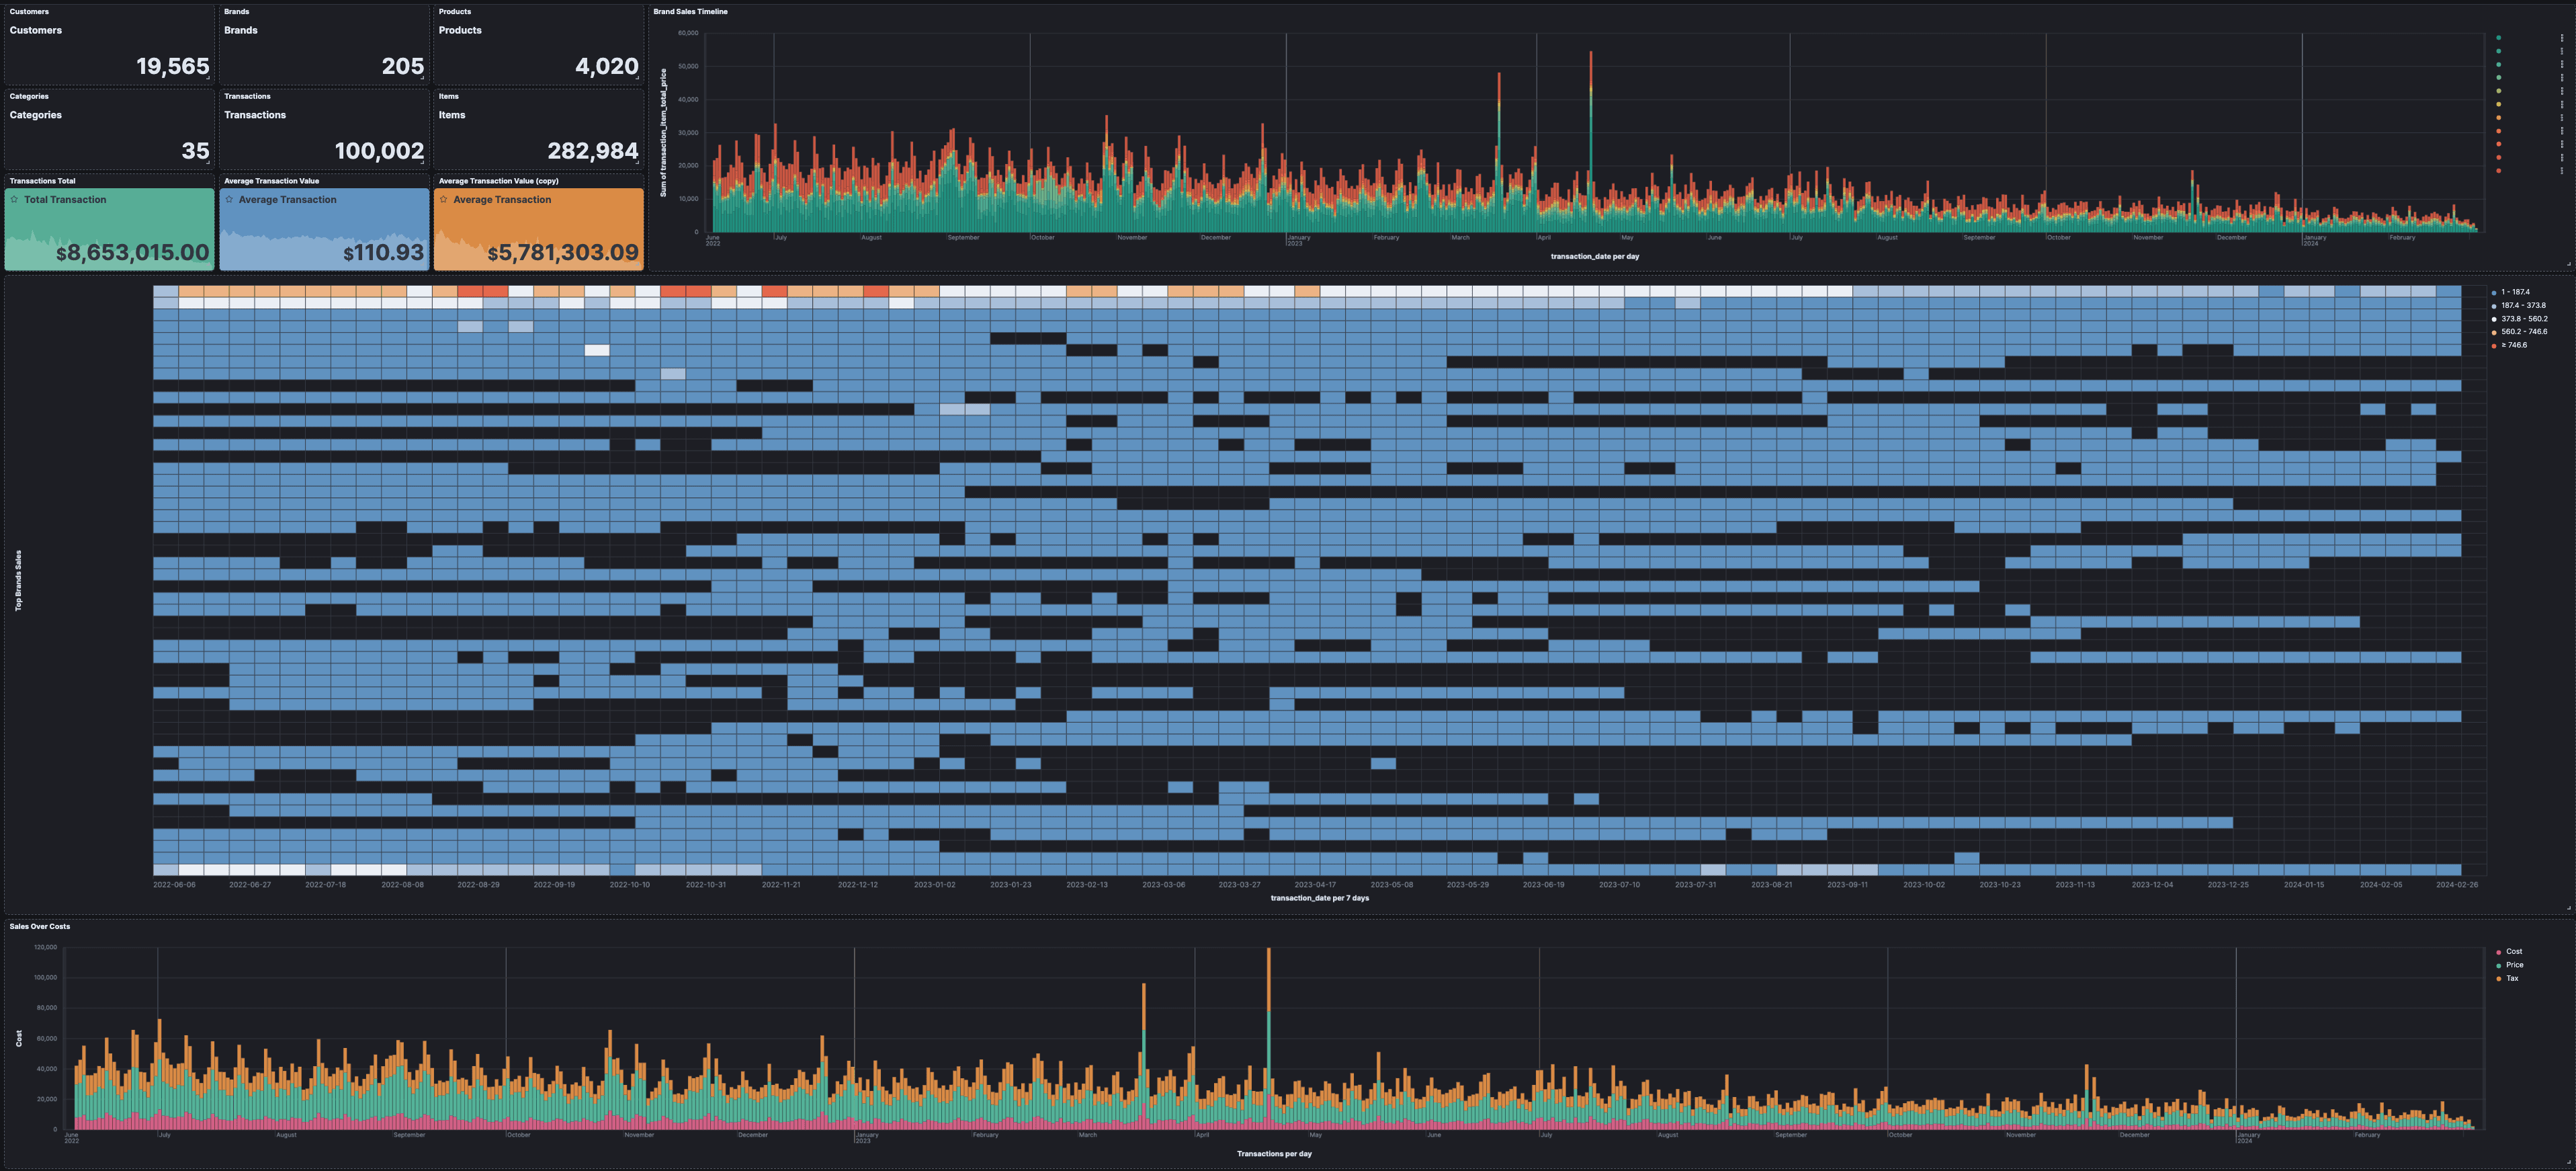The image size is (2576, 1171).
Task: Click the light-blue dot beside 187.4 - 373.8
Action: (x=2494, y=307)
